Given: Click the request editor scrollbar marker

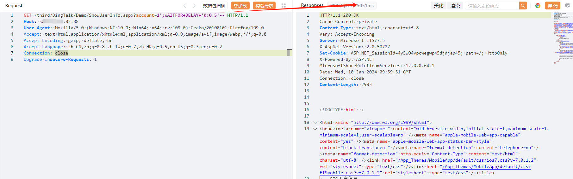Looking at the screenshot, I should 289,53.
